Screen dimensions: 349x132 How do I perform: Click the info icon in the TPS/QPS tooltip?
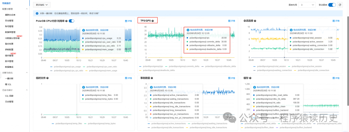[x=188, y=30]
